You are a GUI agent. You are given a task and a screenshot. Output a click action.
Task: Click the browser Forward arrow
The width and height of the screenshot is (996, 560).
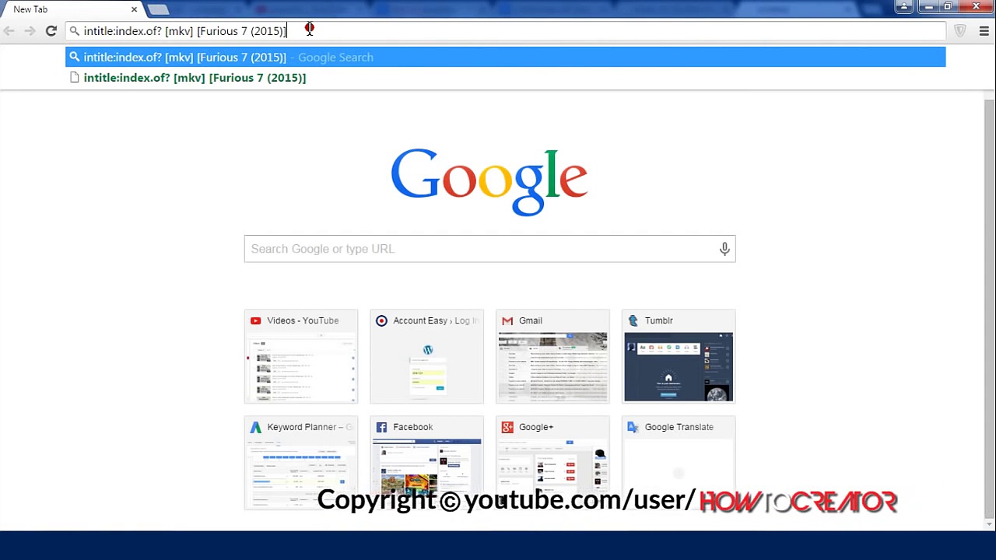coord(30,31)
